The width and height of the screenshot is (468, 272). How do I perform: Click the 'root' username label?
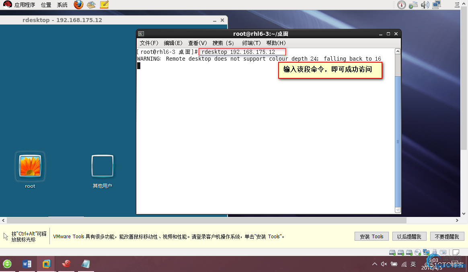tap(30, 186)
